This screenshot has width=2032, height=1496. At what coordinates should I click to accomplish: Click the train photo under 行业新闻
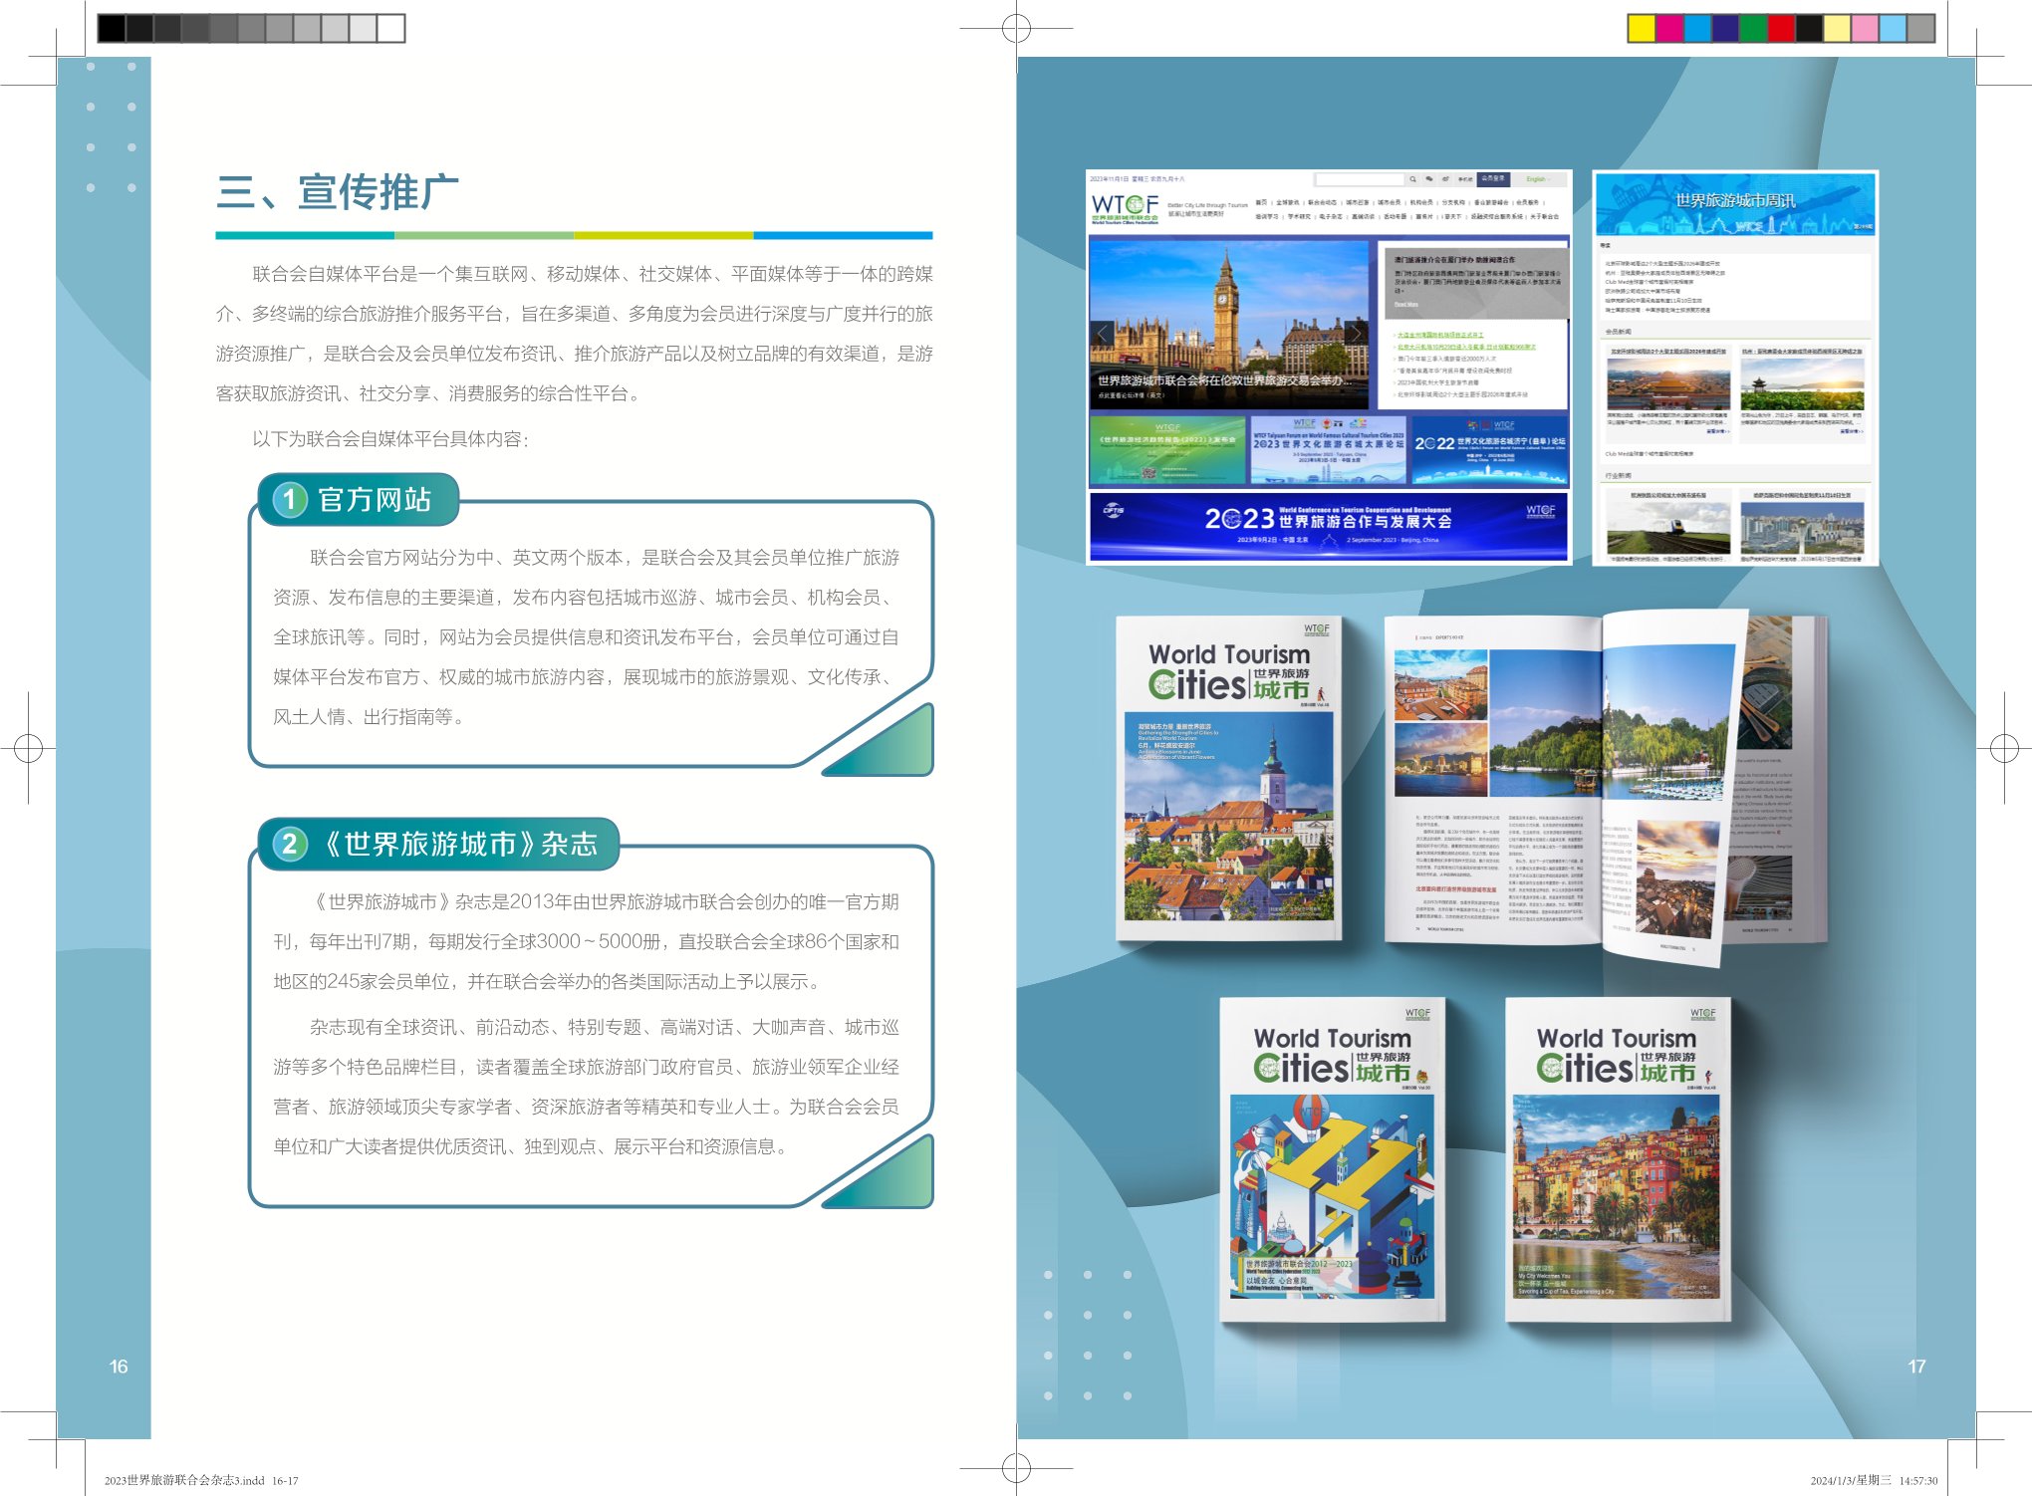pyautogui.click(x=1668, y=528)
